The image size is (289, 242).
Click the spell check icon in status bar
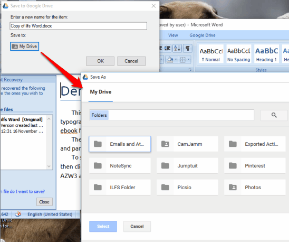pos(18,215)
